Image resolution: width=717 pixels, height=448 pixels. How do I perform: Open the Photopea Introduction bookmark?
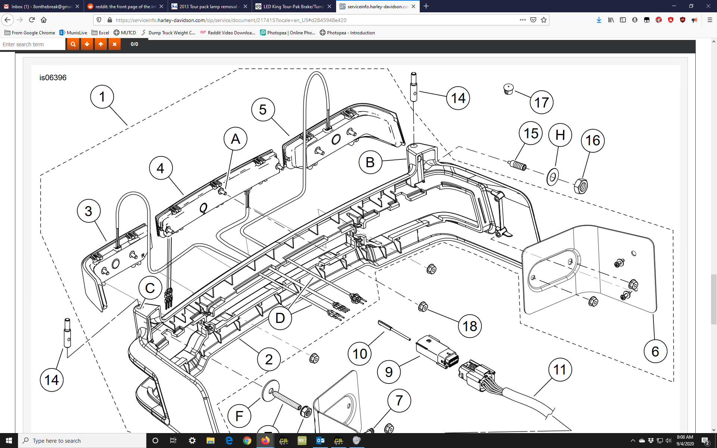click(347, 32)
